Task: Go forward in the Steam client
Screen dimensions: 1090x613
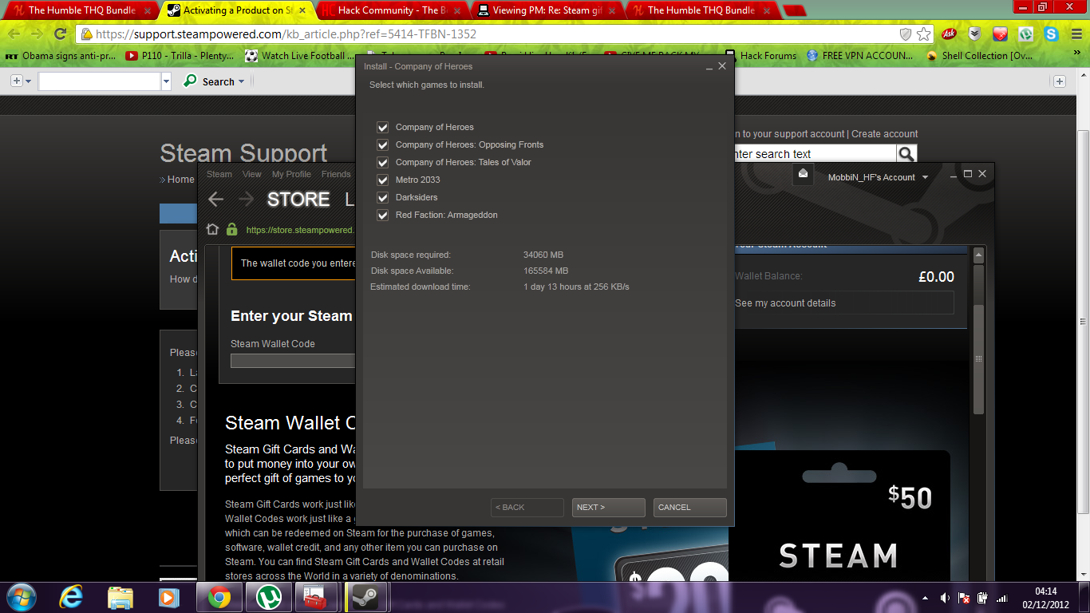Action: click(x=247, y=200)
